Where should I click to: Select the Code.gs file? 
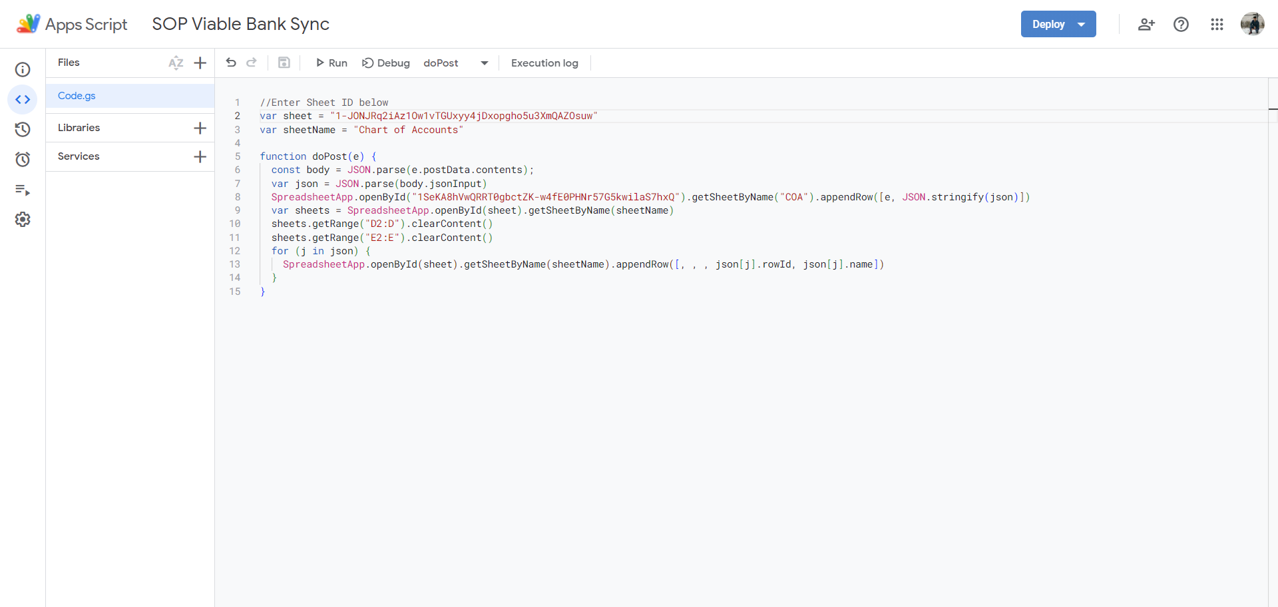tap(130, 96)
